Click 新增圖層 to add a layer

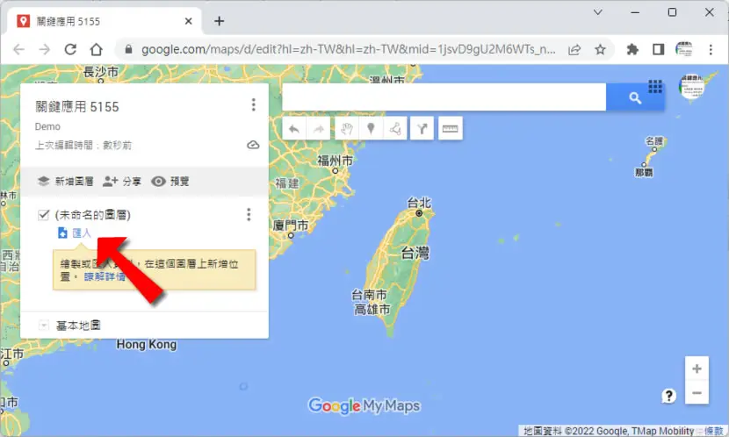(66, 182)
